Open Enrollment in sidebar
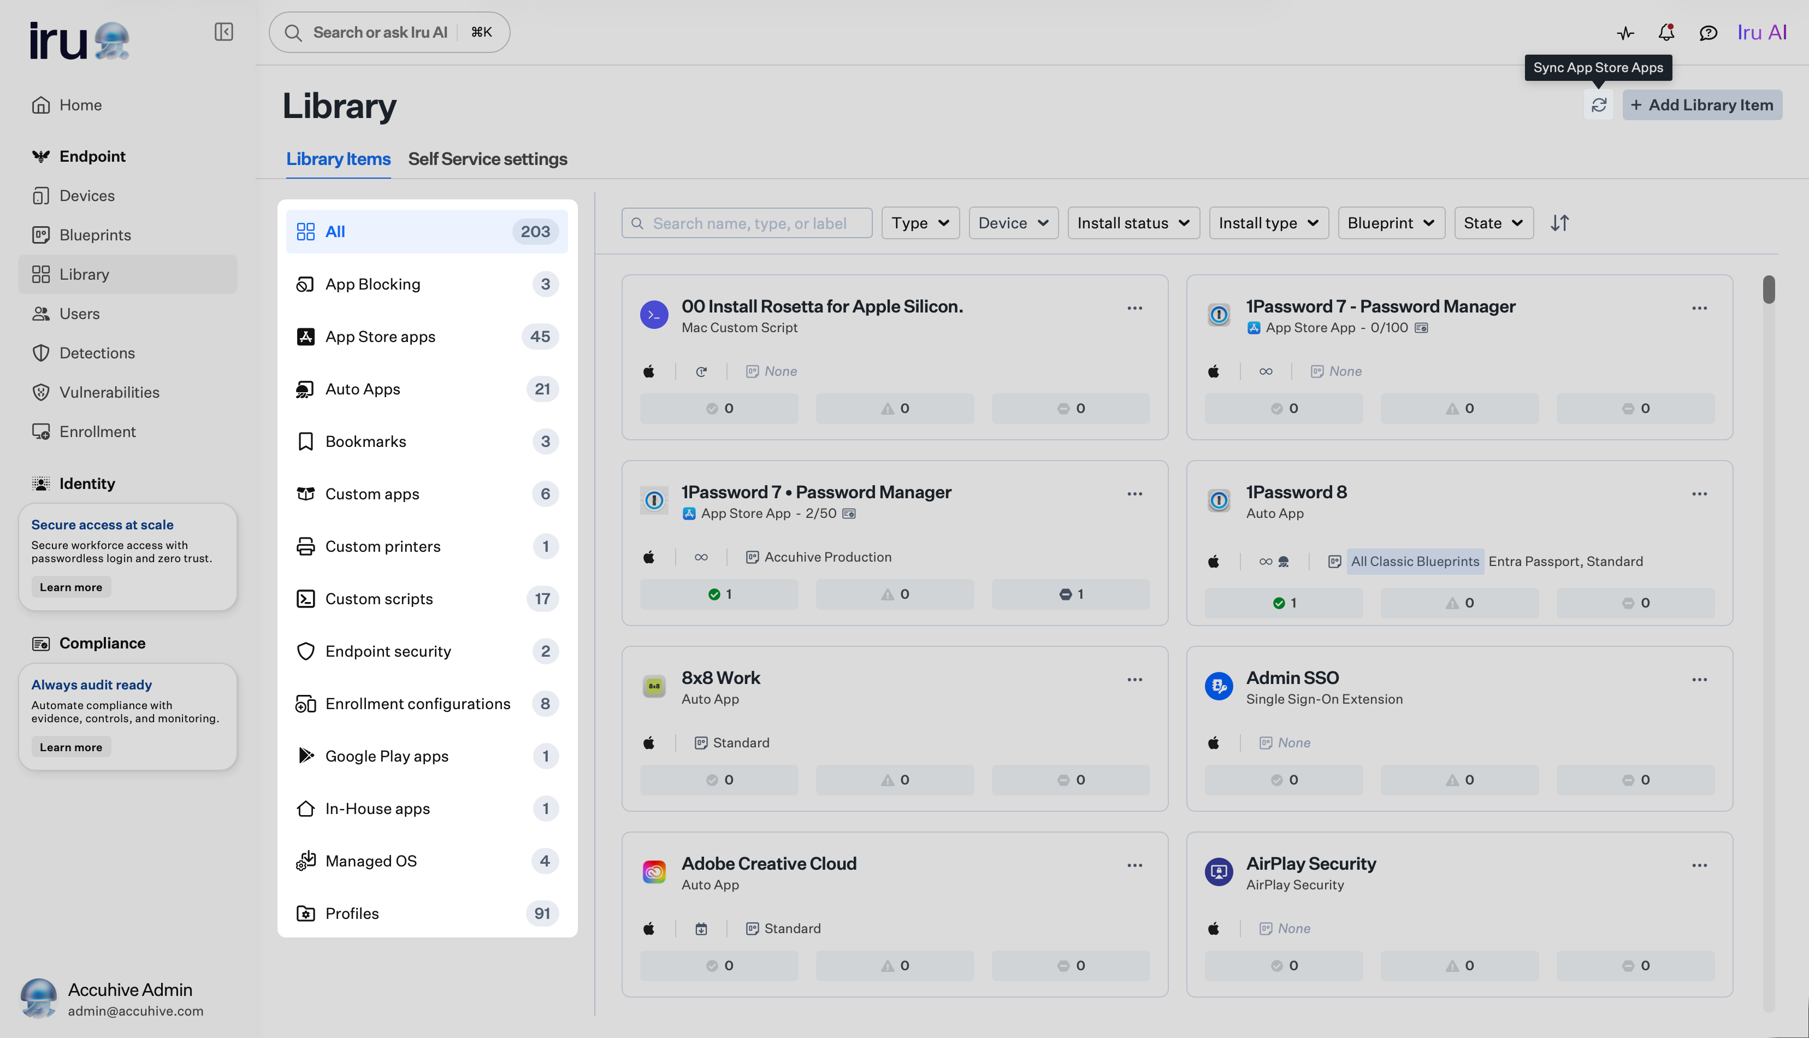Screen dimensions: 1809x1038 tap(128, 431)
